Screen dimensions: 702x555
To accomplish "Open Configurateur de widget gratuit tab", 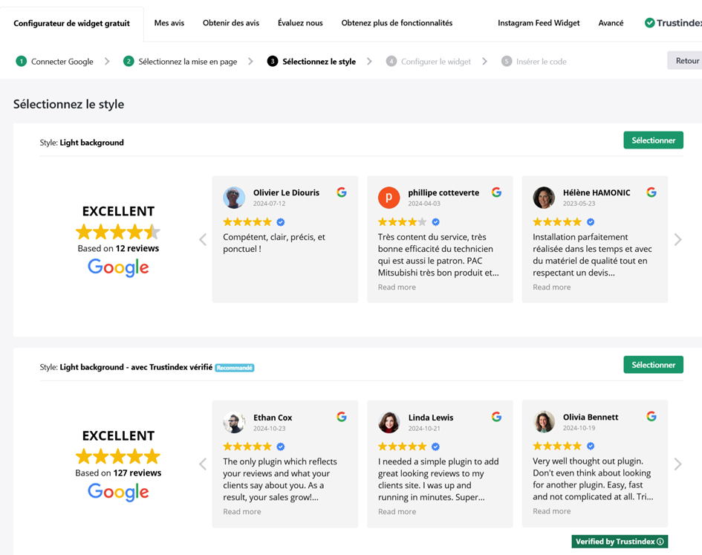I will pyautogui.click(x=71, y=23).
